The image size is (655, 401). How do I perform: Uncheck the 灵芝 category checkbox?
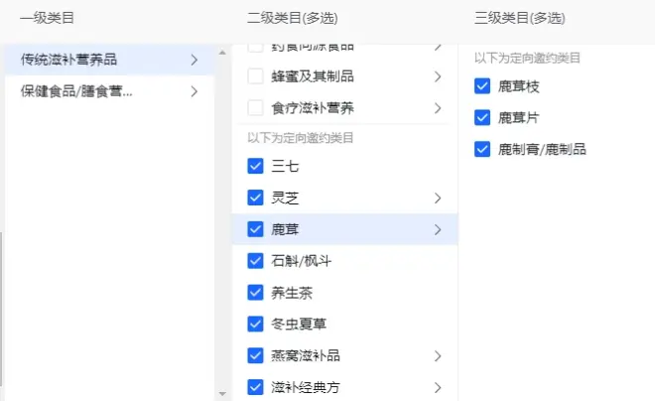[x=255, y=199]
